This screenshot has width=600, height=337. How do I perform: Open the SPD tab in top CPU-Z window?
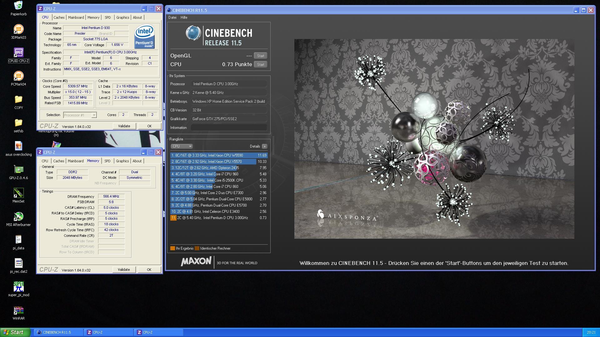(x=108, y=17)
